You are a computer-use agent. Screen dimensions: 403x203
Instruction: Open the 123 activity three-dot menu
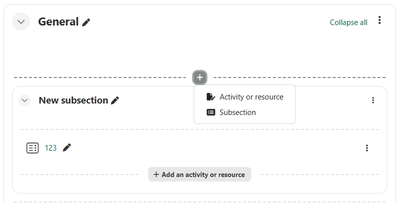367,148
